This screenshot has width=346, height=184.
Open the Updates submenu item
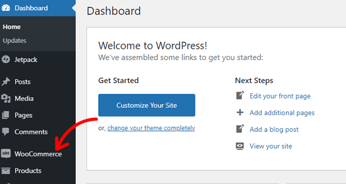pos(14,40)
